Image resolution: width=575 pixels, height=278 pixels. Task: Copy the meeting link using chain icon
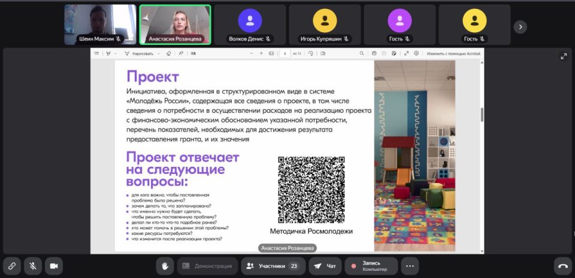click(x=11, y=266)
